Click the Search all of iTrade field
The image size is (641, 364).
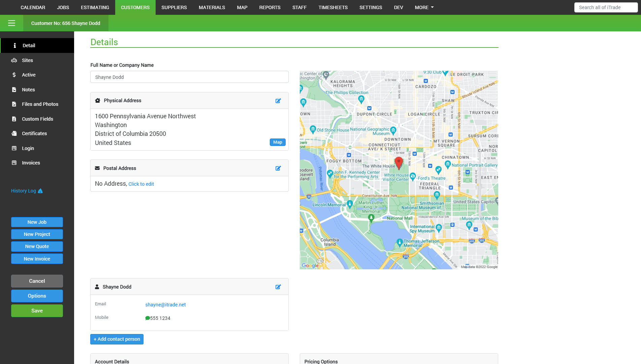coord(606,7)
